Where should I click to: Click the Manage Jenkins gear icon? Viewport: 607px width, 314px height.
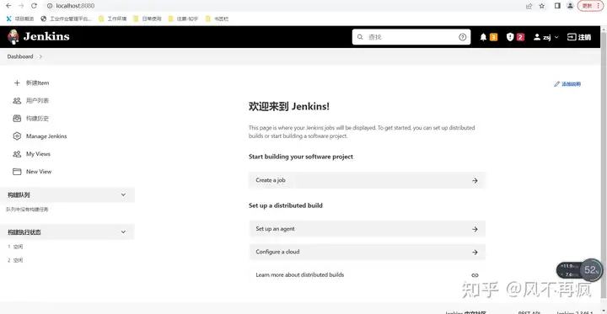pyautogui.click(x=17, y=136)
